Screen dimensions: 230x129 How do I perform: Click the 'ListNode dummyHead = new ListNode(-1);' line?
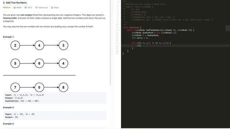pos(154,33)
